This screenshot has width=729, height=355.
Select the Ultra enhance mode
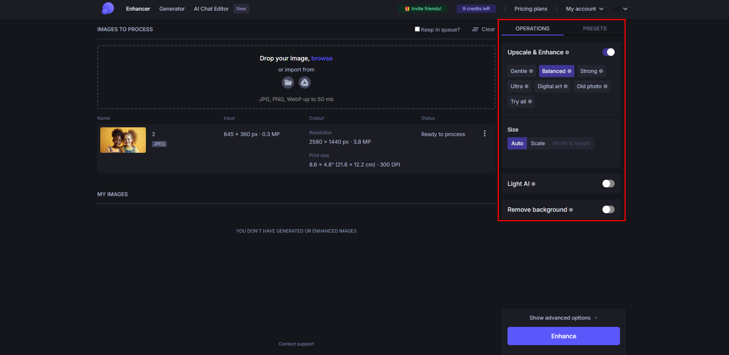tap(519, 86)
